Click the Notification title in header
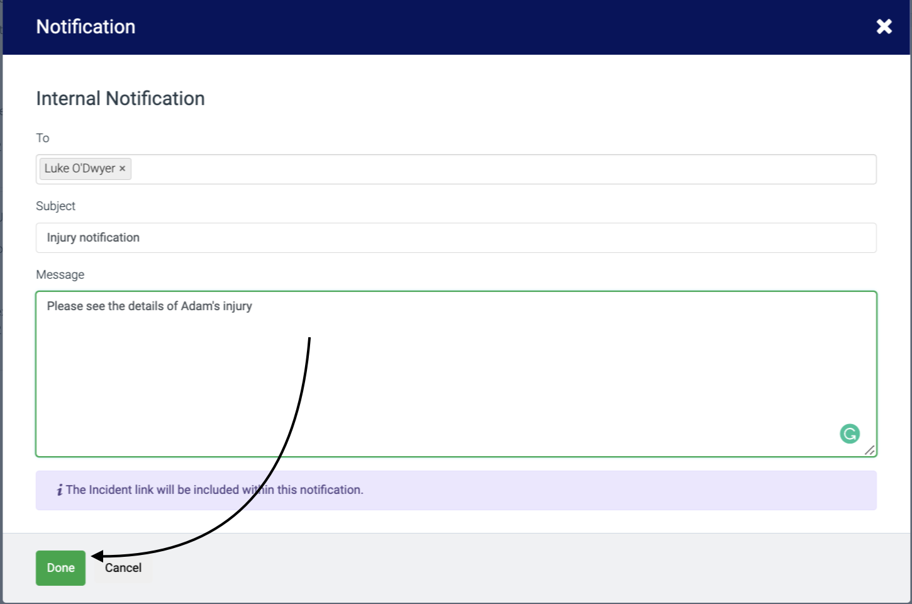The height and width of the screenshot is (604, 912). 86,26
